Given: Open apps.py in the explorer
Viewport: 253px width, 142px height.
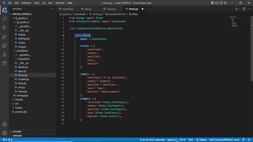Looking at the screenshot, I should pyautogui.click(x=22, y=71).
